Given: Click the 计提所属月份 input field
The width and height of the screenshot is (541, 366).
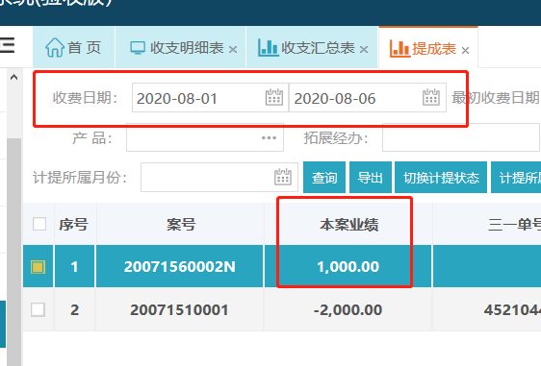Looking at the screenshot, I should [x=219, y=178].
